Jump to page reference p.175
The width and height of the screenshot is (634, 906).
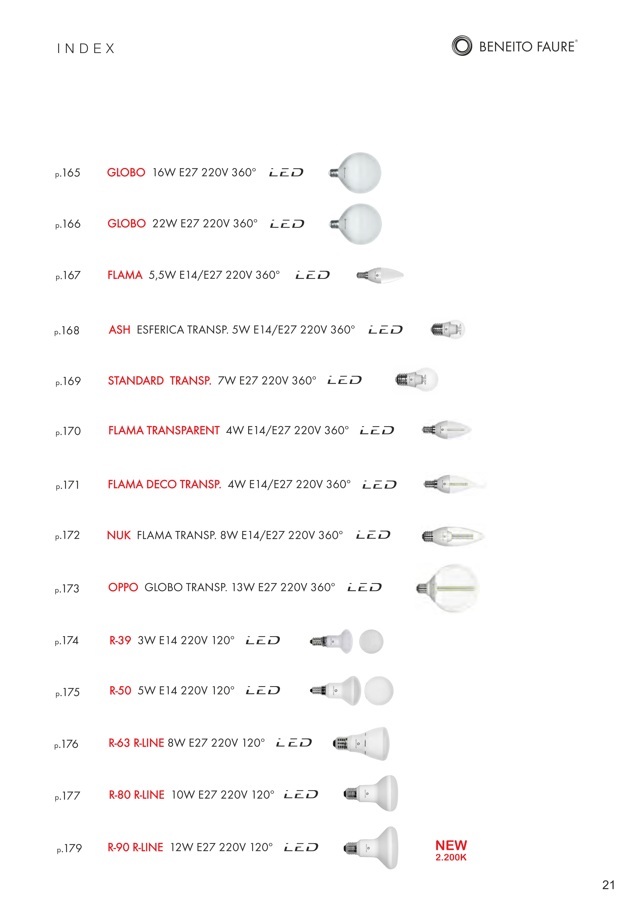pyautogui.click(x=67, y=693)
